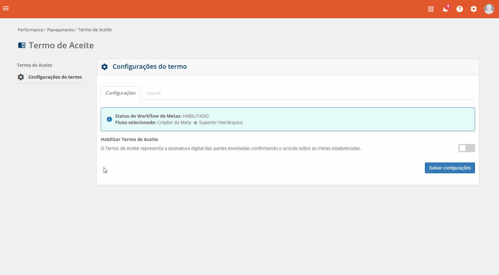Open help using the question mark icon
Viewport: 499px width, 275px height.
coord(460,9)
